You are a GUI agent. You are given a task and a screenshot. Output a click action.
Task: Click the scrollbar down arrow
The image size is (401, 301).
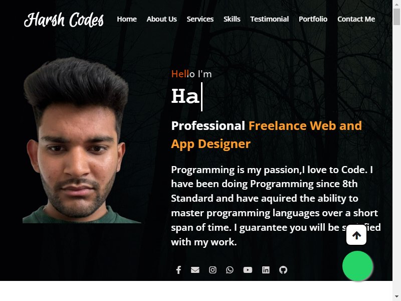pyautogui.click(x=396, y=297)
